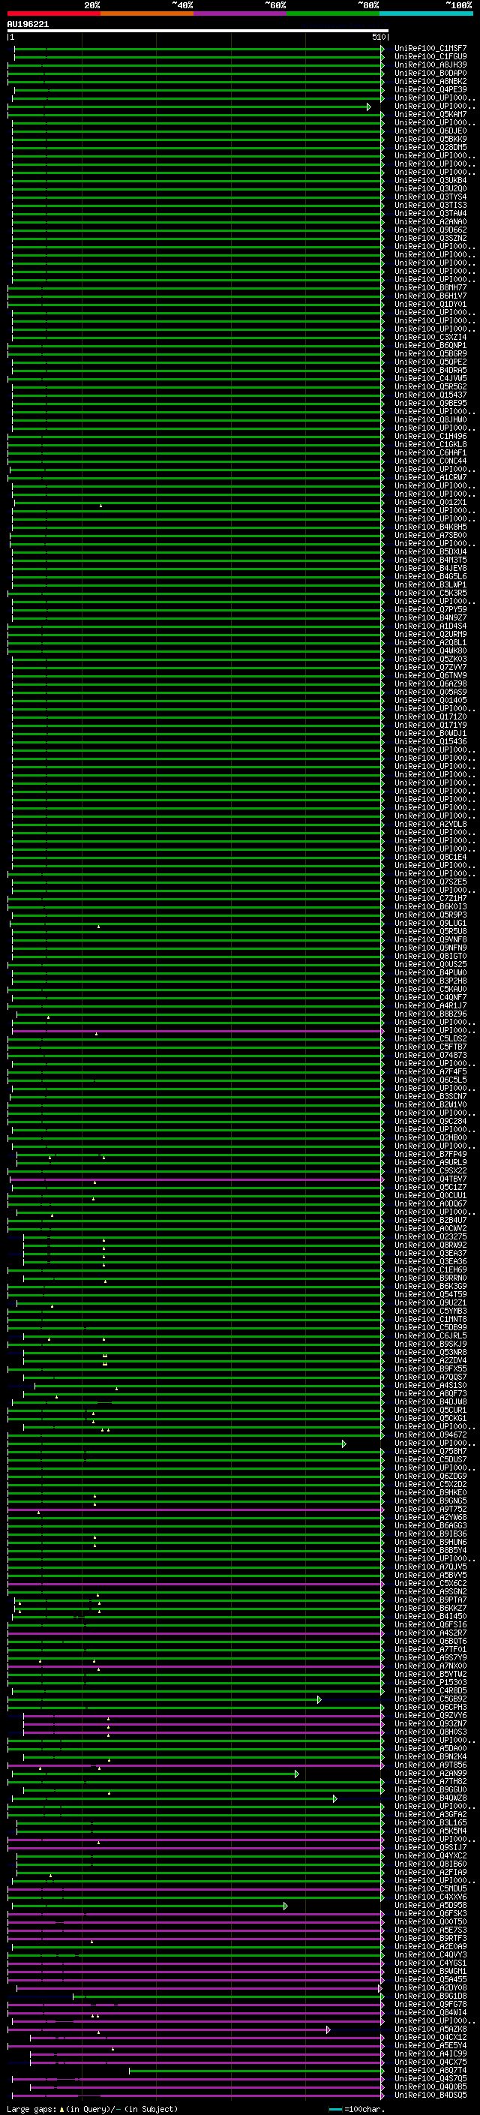Viewport: 480px width, 2115px height.
Task: Select the UniRef100_B6K0I3 label
Action: pyautogui.click(x=430, y=906)
